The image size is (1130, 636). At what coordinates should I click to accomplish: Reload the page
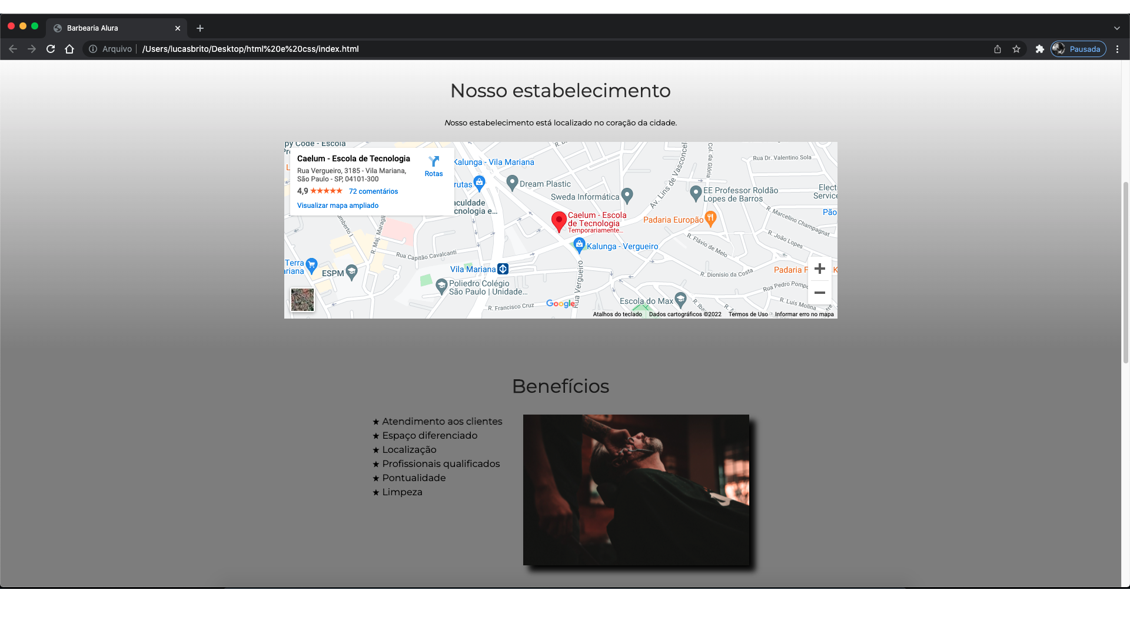51,49
